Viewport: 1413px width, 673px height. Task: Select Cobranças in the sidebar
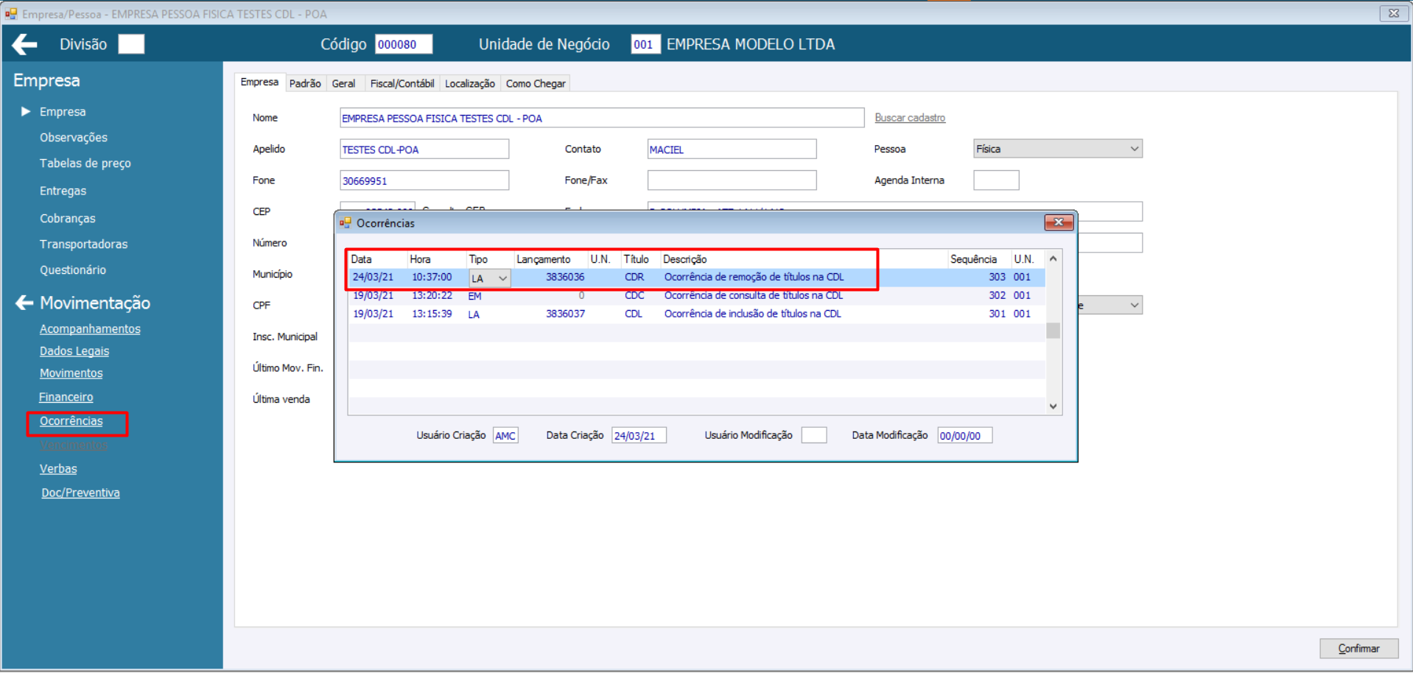[x=68, y=219]
